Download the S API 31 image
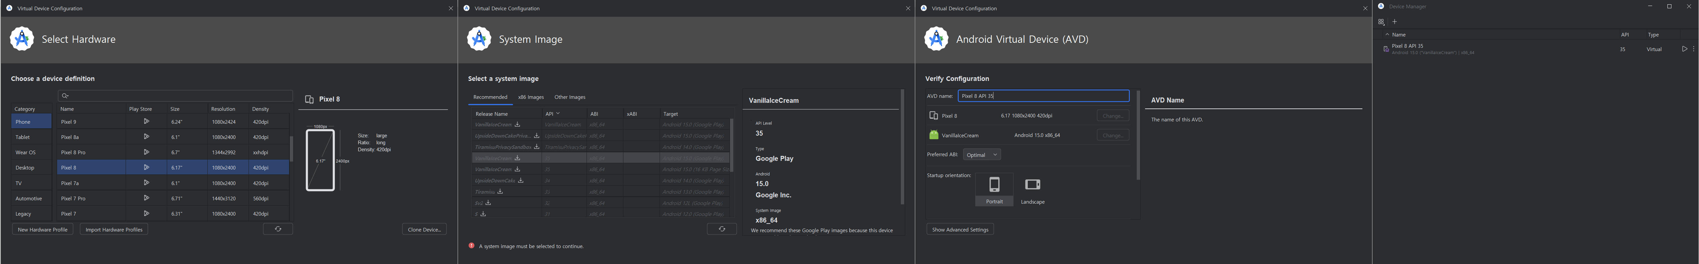The width and height of the screenshot is (1699, 264). tap(483, 214)
